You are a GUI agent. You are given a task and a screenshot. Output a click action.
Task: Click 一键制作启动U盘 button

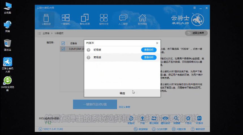95,104
